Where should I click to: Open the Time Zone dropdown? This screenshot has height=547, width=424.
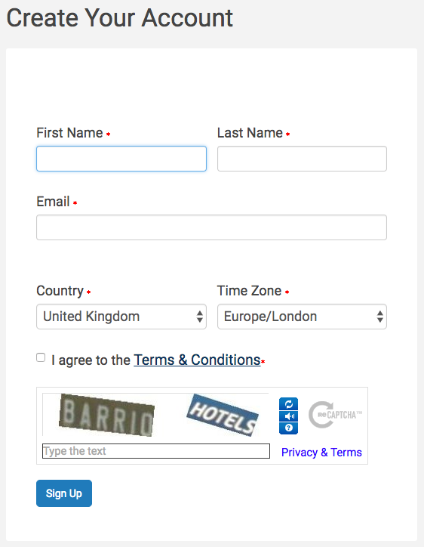tap(302, 317)
